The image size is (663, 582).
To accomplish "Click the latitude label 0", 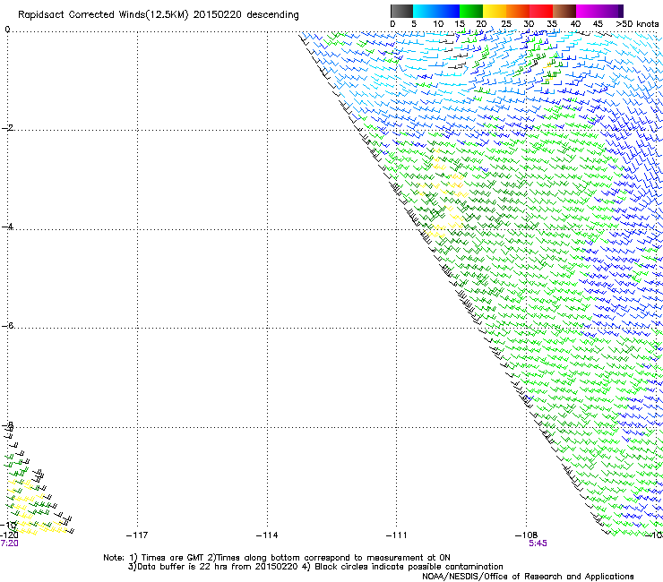I will pyautogui.click(x=7, y=30).
